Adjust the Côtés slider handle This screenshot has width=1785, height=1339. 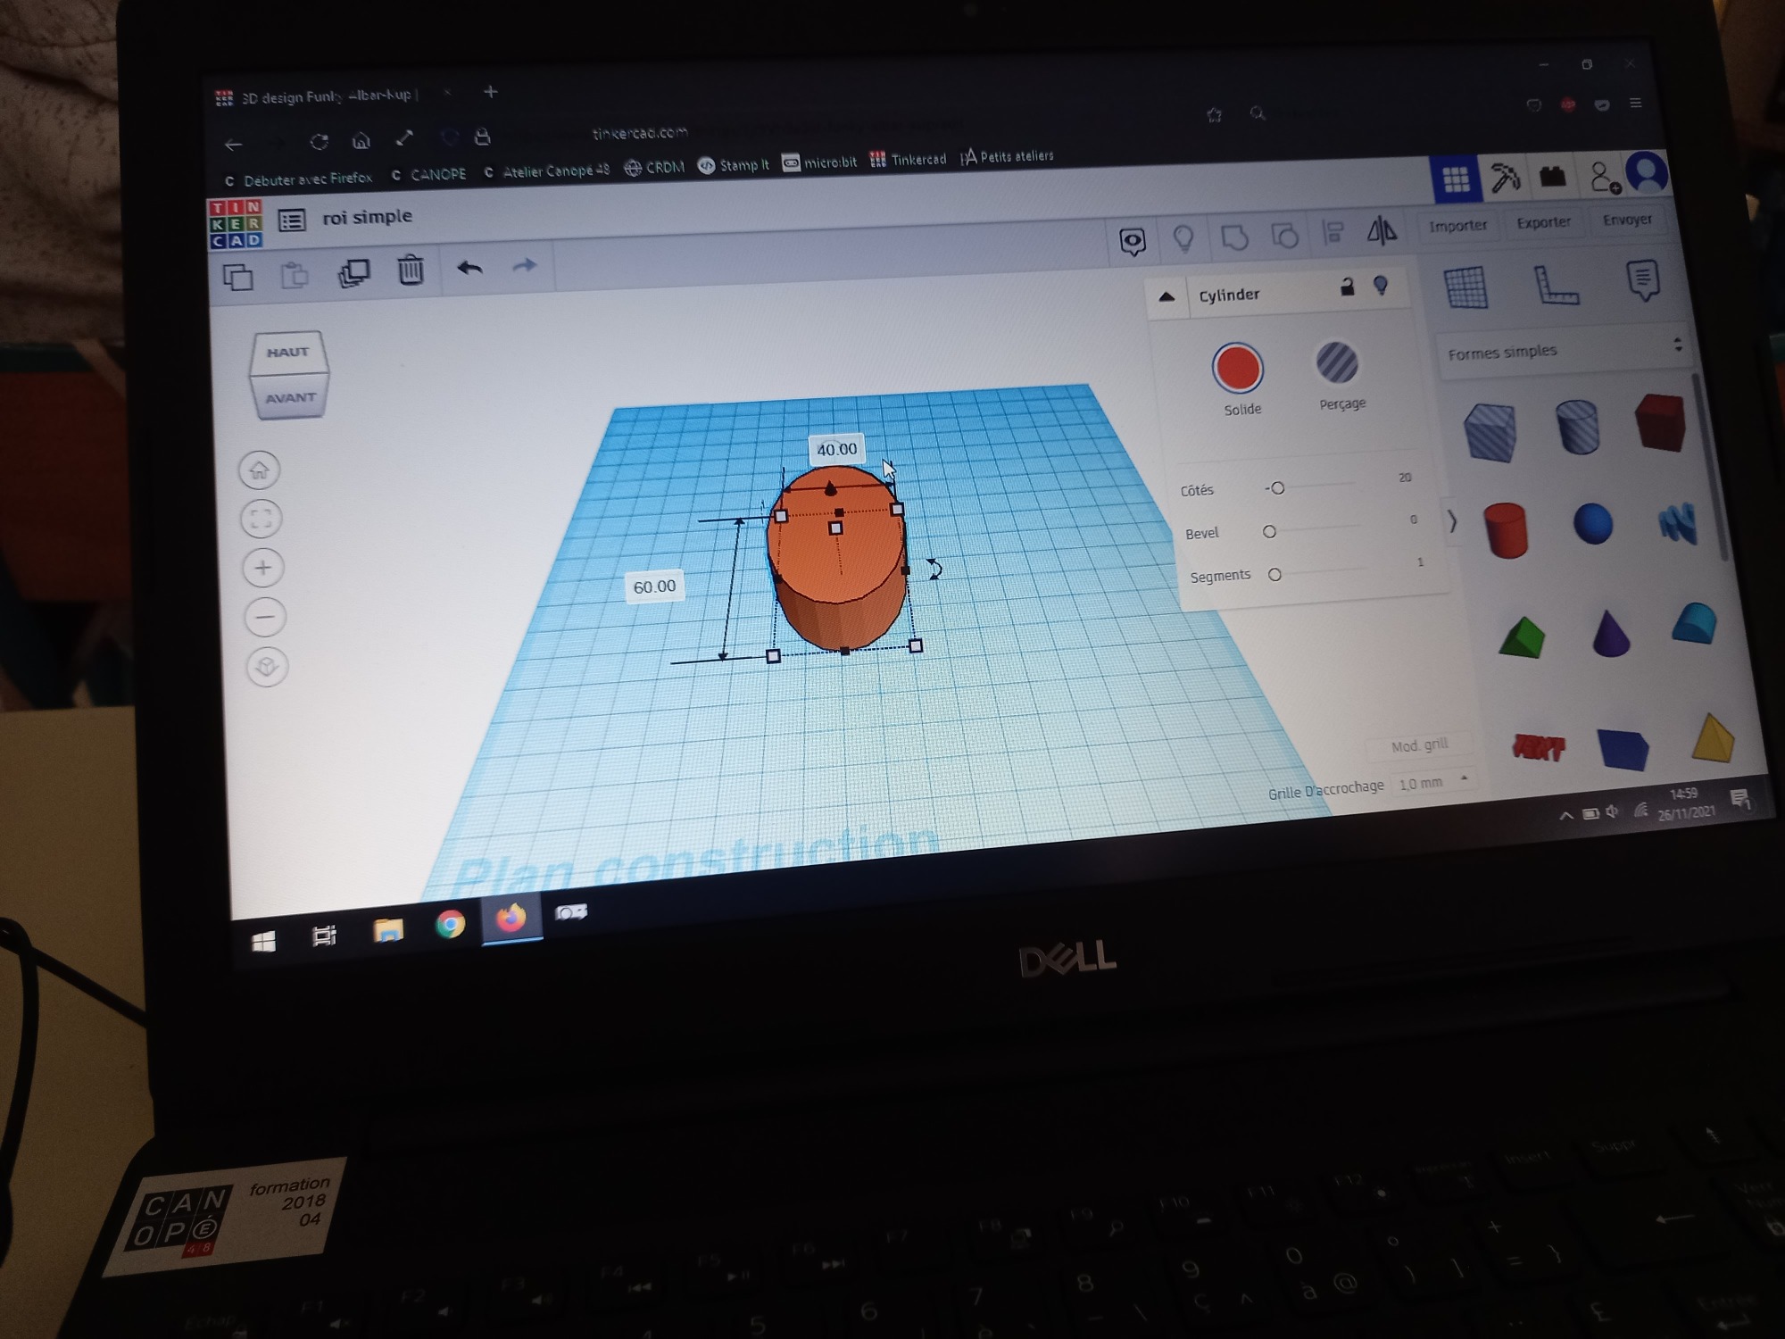1277,488
